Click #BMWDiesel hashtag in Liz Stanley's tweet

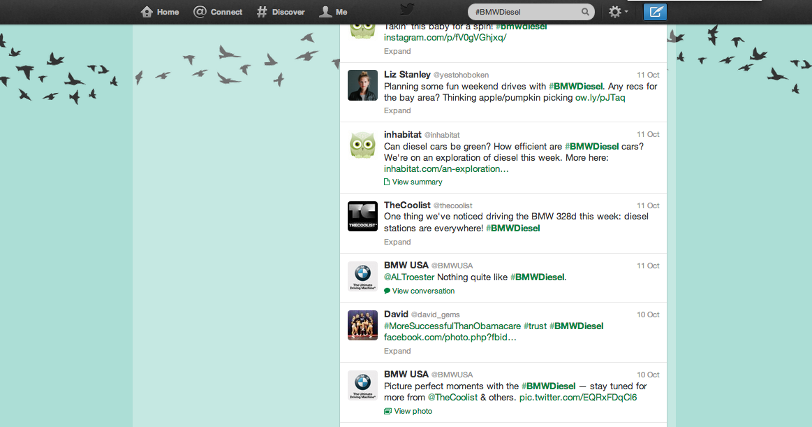(576, 87)
